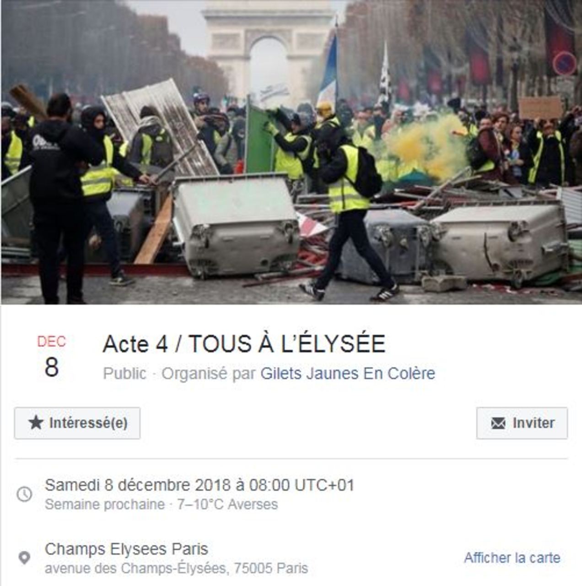This screenshot has height=586, width=582.
Task: Mark yourself as Intéressé(e)
Action: pyautogui.click(x=77, y=423)
